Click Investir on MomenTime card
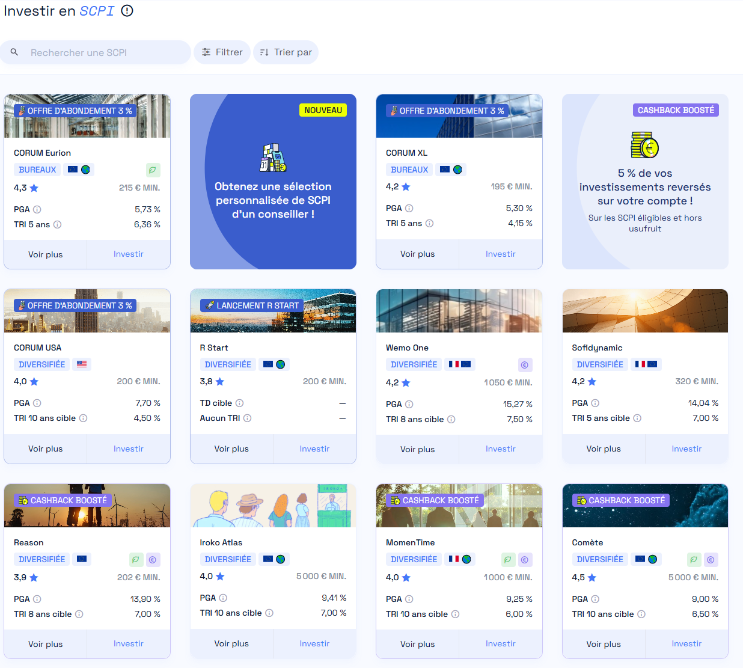This screenshot has height=668, width=743. tap(501, 644)
